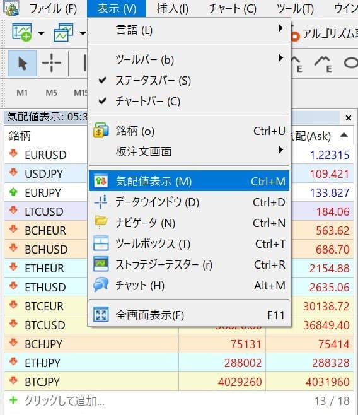The height and width of the screenshot is (415, 358).
Task: Open ファイル (F) menu
Action: 53,9
